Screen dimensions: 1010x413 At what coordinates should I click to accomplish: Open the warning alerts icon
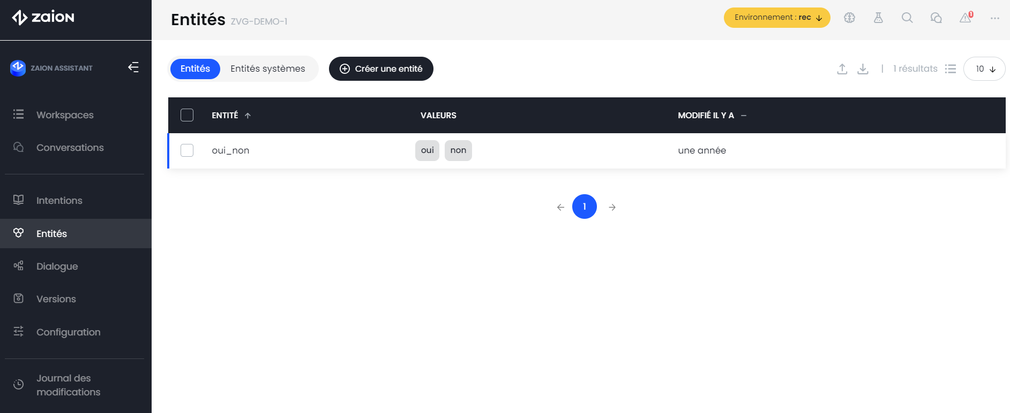click(x=966, y=18)
